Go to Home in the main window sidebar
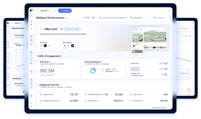The image size is (201, 119). (31, 21)
